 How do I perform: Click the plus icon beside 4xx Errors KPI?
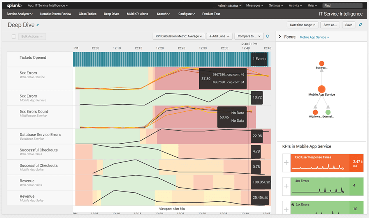pos(286,186)
